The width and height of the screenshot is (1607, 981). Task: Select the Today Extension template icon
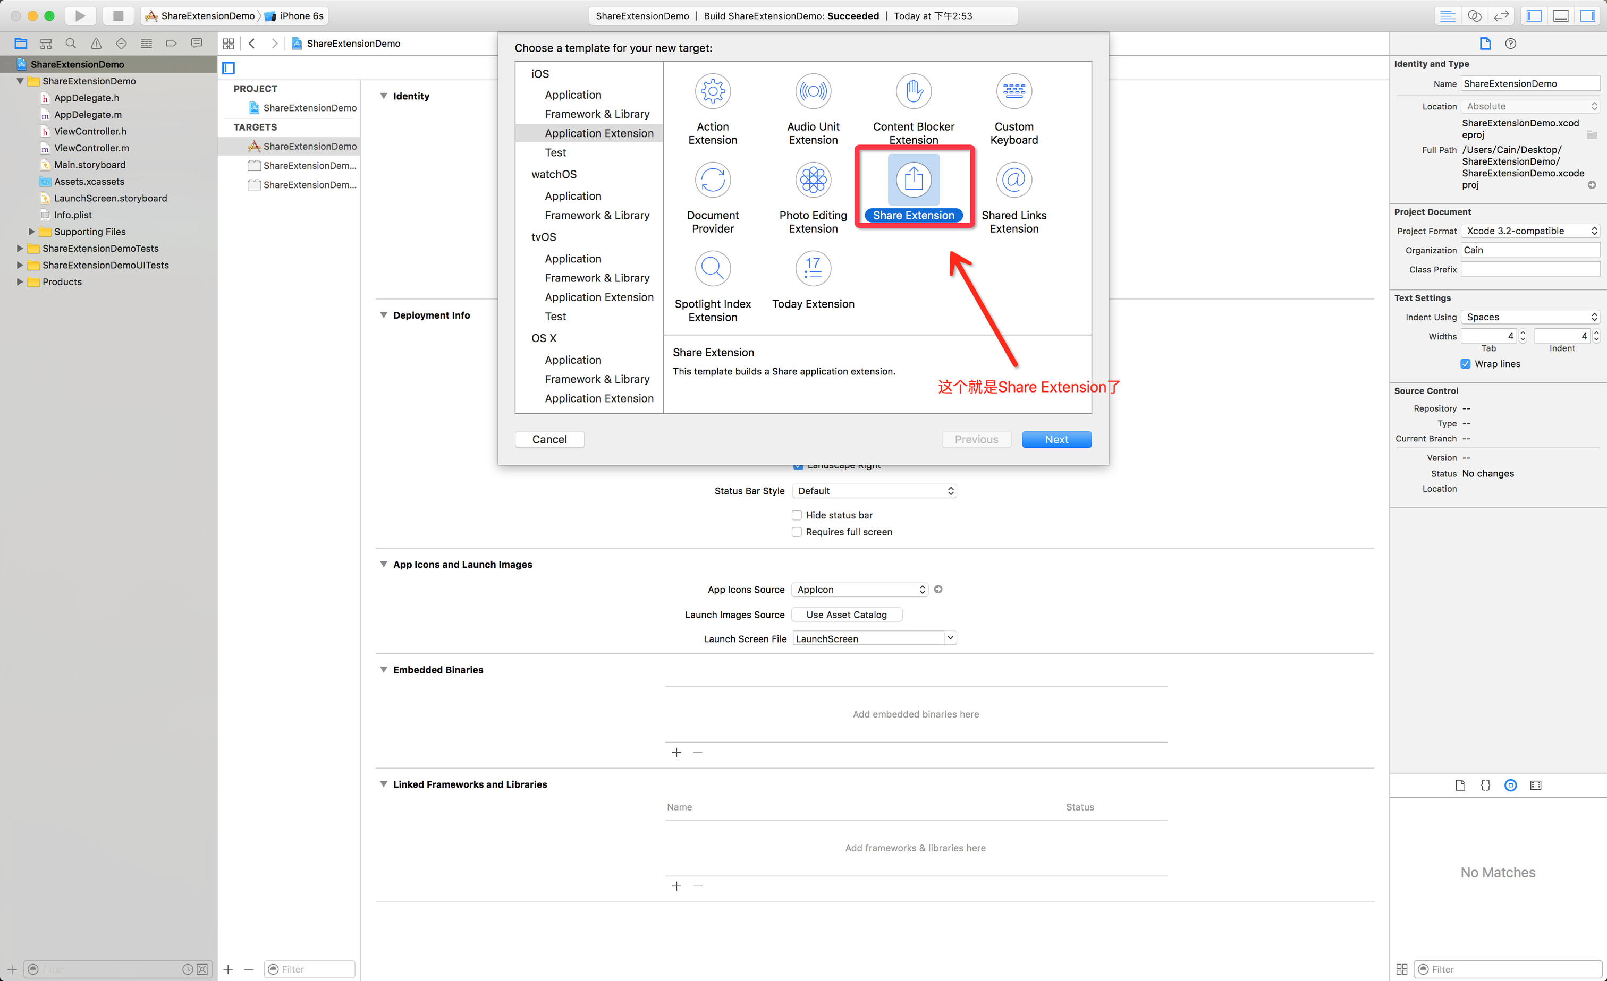pyautogui.click(x=813, y=269)
